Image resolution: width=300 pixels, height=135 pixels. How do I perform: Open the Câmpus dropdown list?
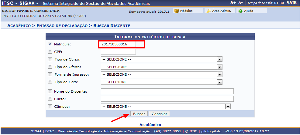click(166, 107)
